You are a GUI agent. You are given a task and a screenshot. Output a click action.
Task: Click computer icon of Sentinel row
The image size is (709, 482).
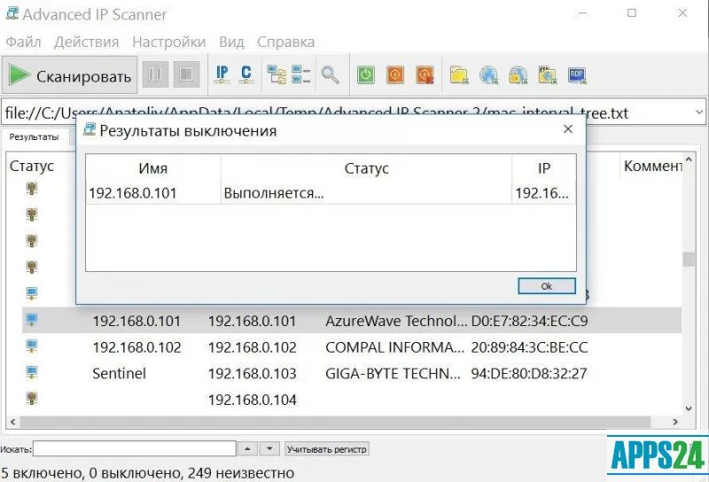tap(32, 373)
